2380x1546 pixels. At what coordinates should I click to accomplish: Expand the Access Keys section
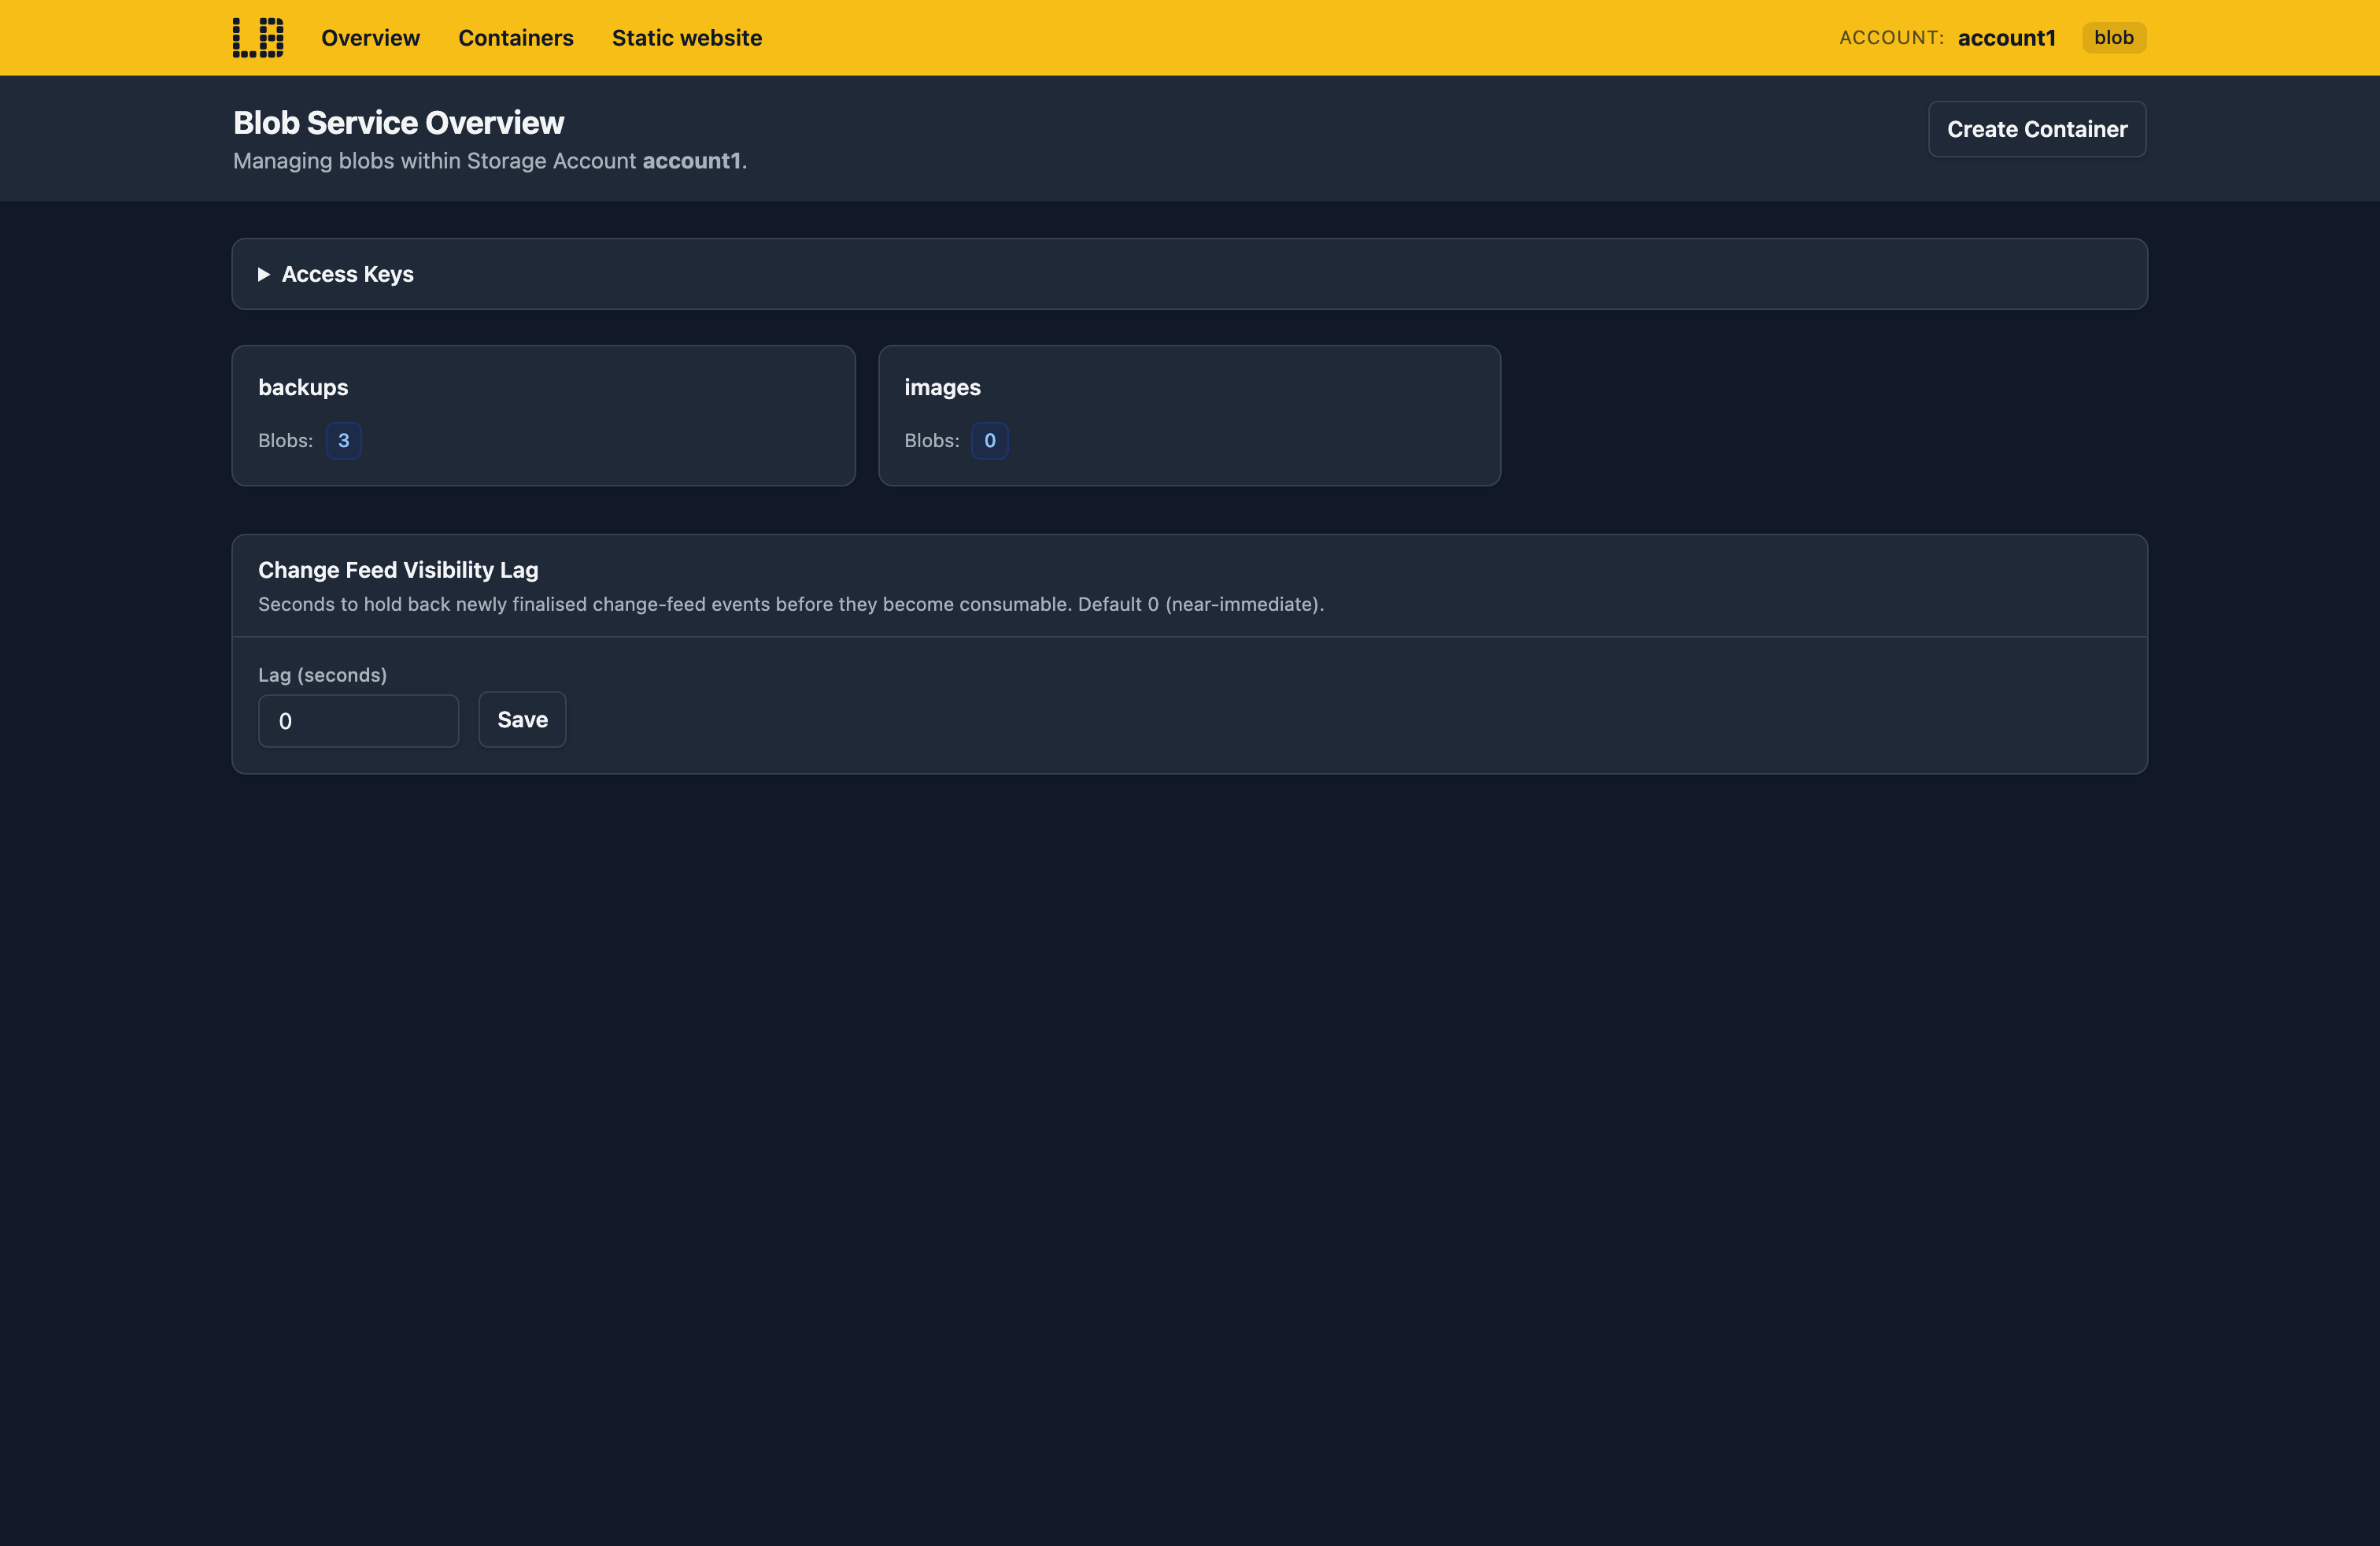pyautogui.click(x=1189, y=274)
